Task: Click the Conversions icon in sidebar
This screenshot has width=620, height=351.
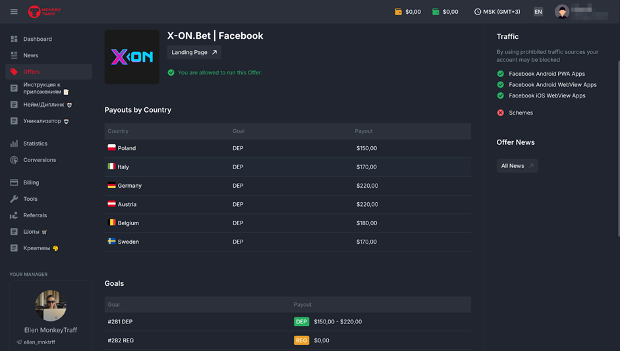Action: click(x=14, y=160)
